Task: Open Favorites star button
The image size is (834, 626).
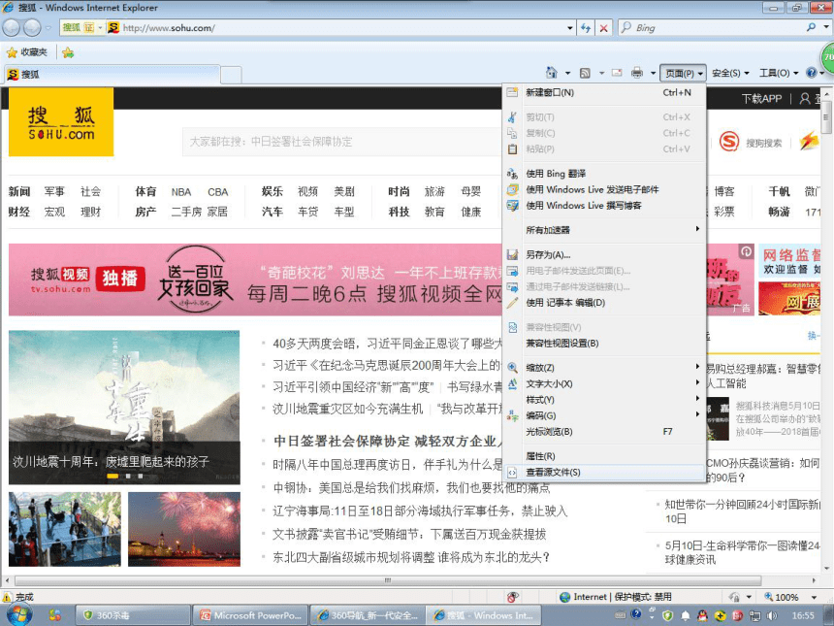Action: [x=12, y=52]
